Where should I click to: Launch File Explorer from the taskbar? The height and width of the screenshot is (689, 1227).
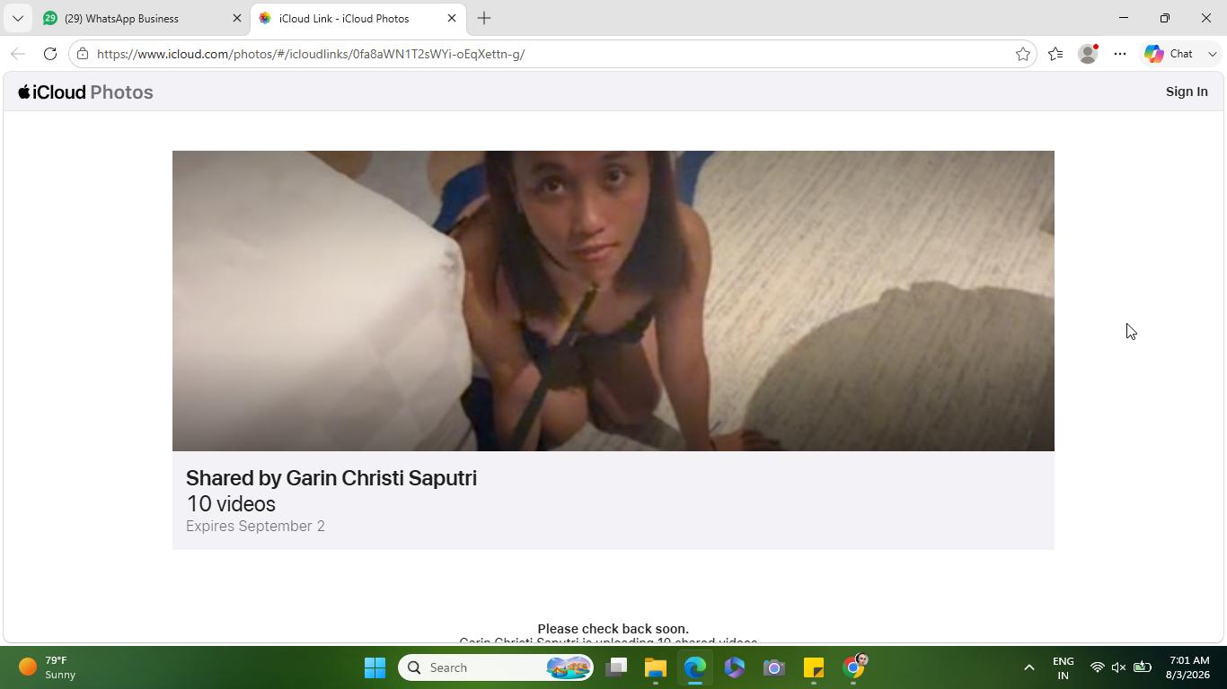point(655,667)
